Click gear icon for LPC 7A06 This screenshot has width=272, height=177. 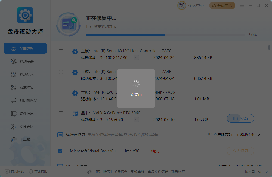[x=75, y=93]
